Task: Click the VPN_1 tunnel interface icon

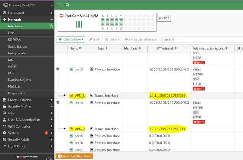Action: pos(71,96)
